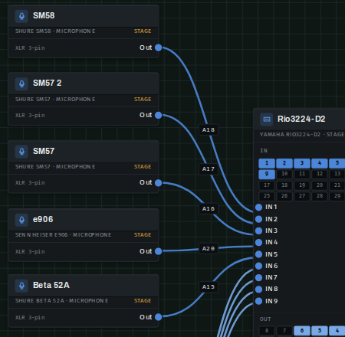
Task: Click the SM57 2 Out port
Action: [x=159, y=115]
